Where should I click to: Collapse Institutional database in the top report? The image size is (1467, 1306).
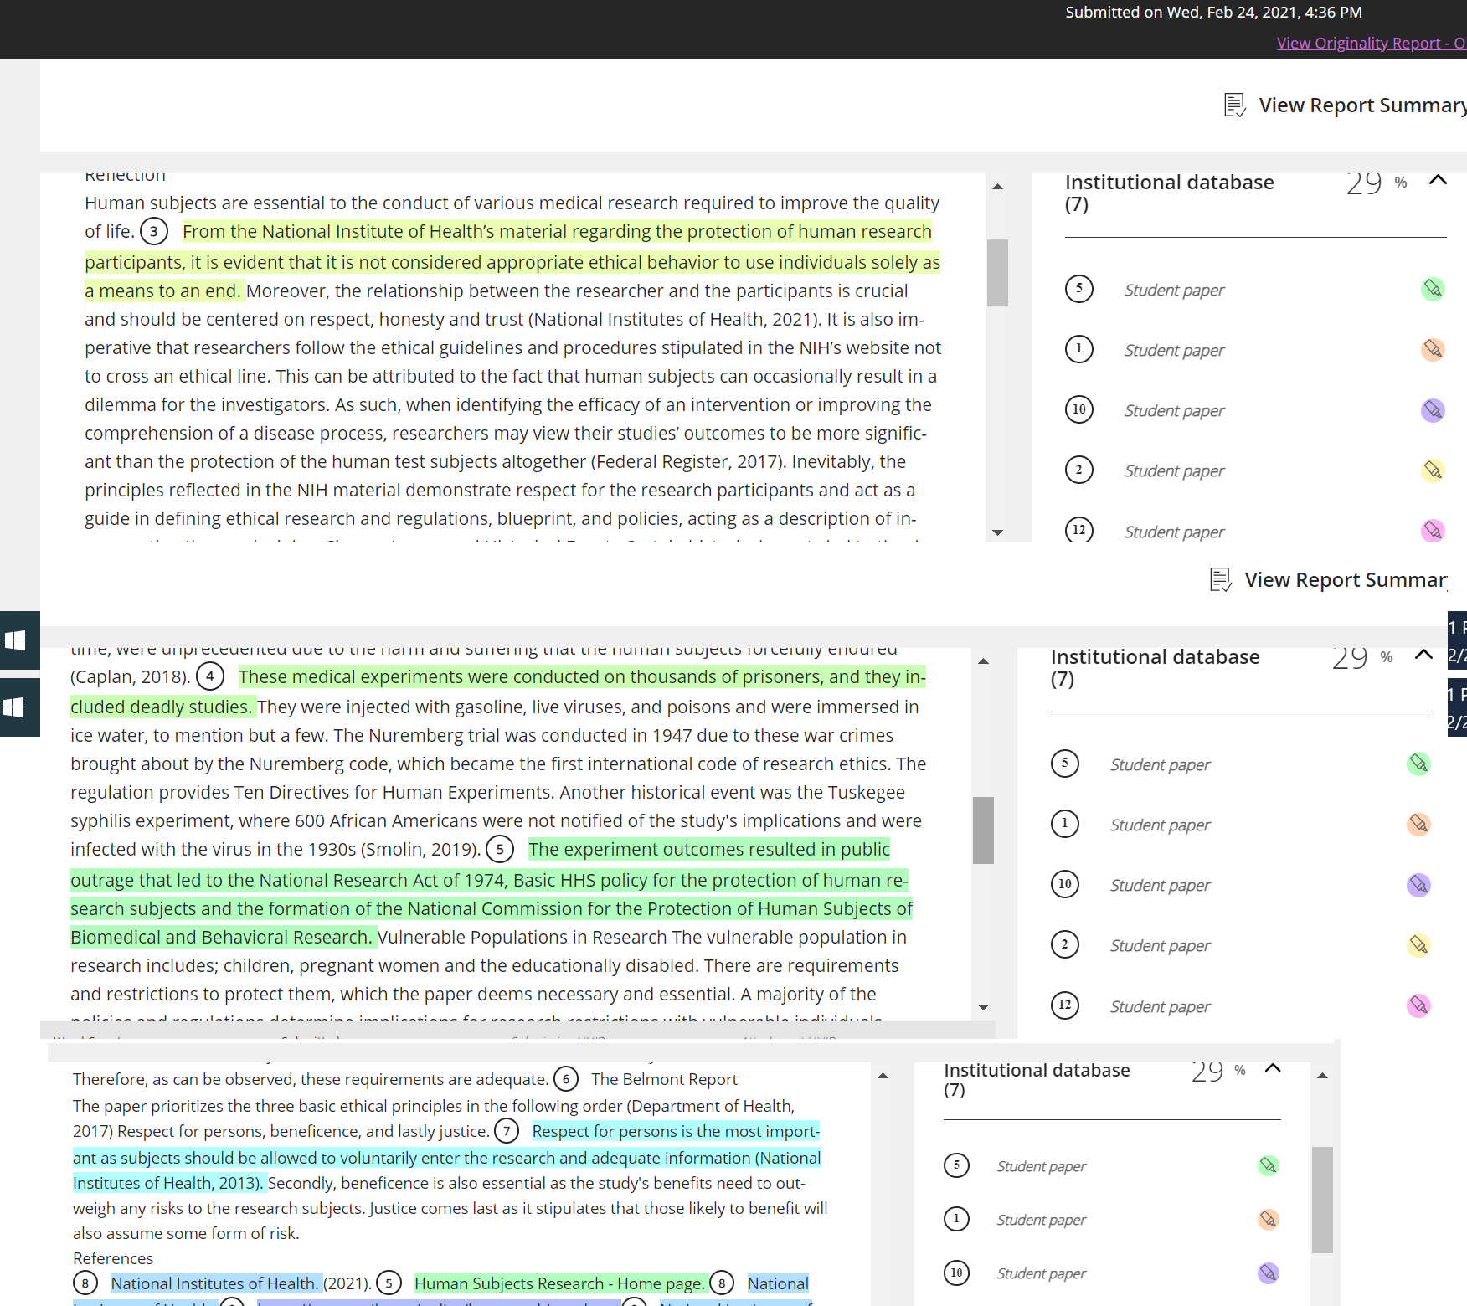click(1438, 180)
